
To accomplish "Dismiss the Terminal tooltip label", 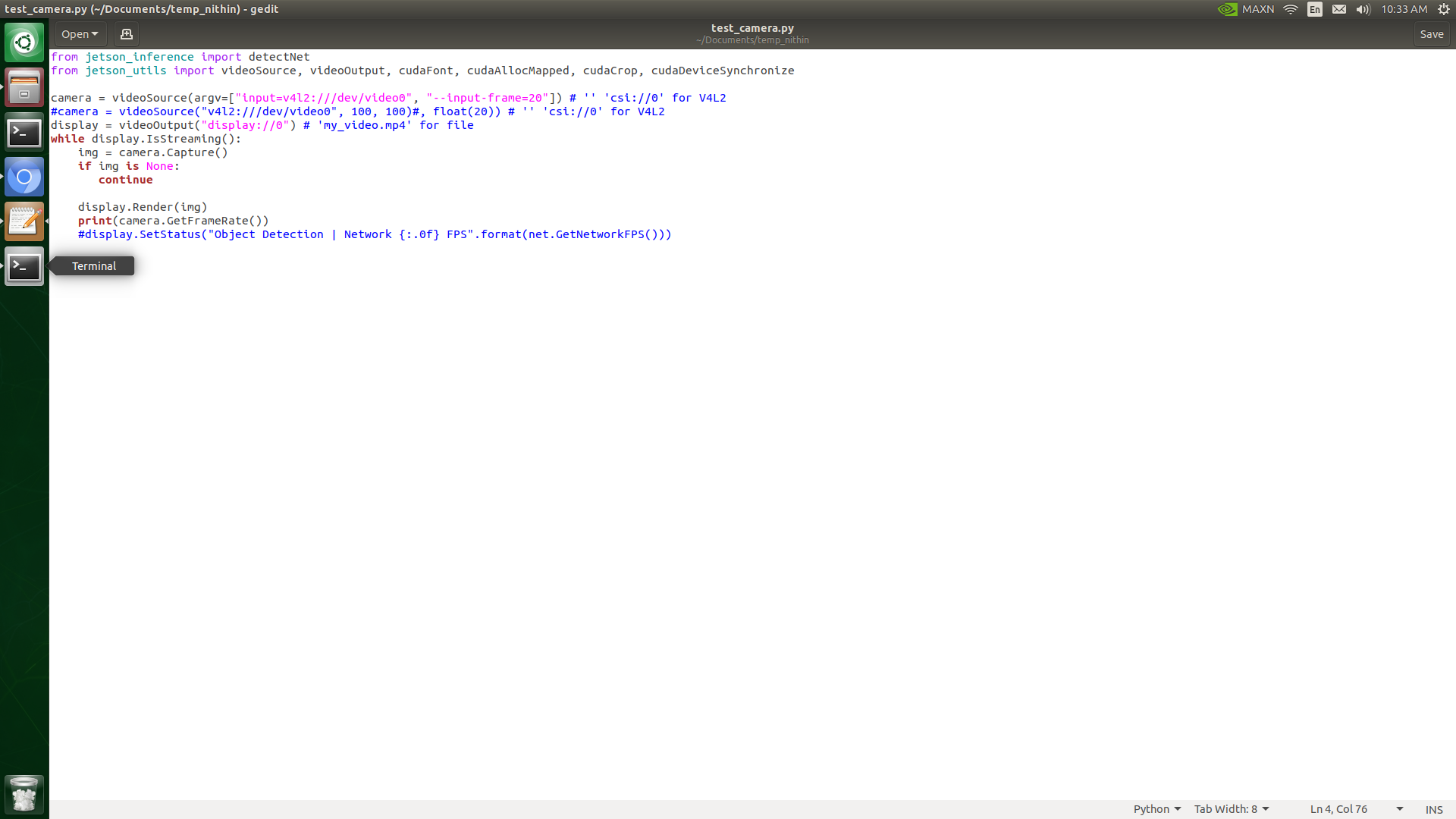I will click(x=93, y=266).
